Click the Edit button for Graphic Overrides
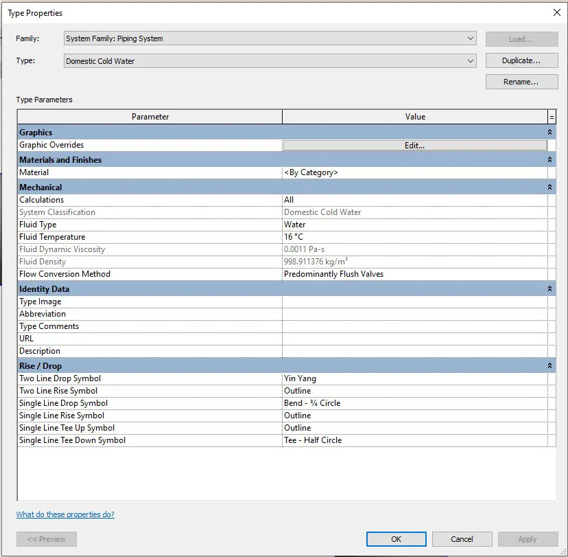 pyautogui.click(x=414, y=146)
